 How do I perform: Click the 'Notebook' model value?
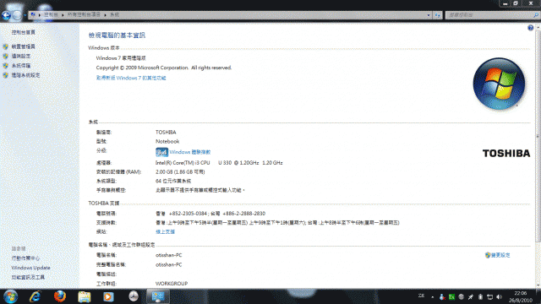coord(167,141)
